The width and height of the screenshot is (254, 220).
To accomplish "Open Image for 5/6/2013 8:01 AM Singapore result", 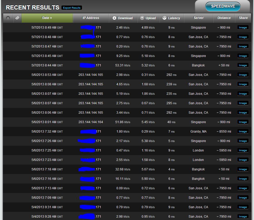I will click(x=243, y=122).
